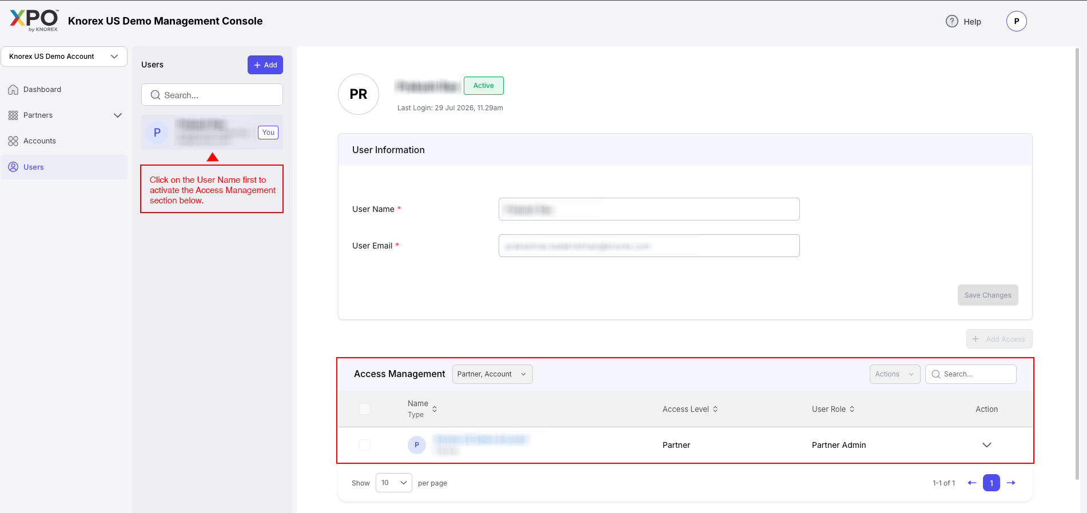
Task: Expand the Partner Admin row action chevron
Action: click(987, 445)
